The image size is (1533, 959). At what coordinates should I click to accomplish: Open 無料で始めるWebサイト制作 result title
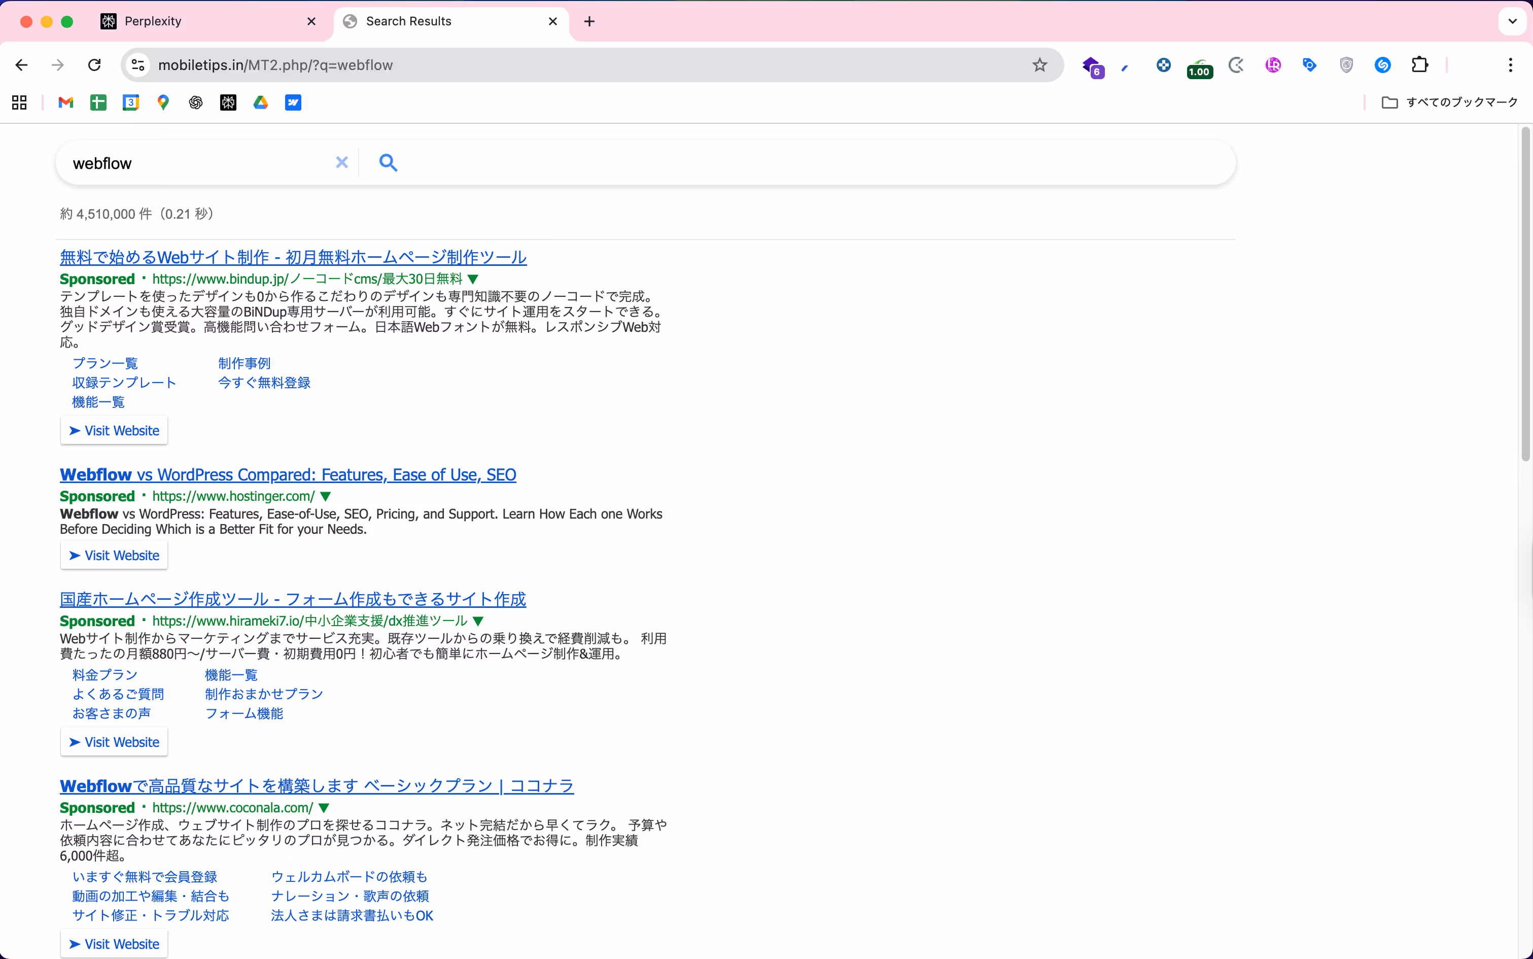pos(293,258)
